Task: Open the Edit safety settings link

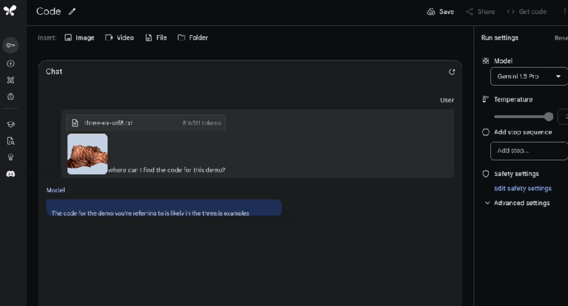Action: coord(522,188)
